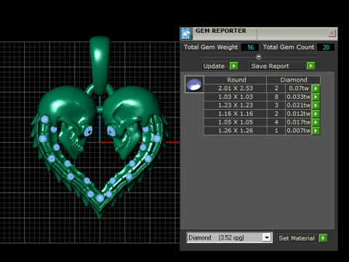This screenshot has width=349, height=262.
Task: Click the Total Gem Weight value .16
Action: 250,47
